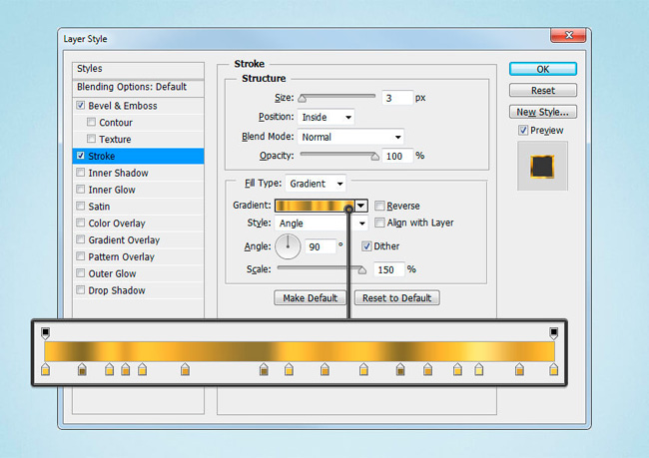
Task: Click the Angle dial
Action: click(288, 246)
